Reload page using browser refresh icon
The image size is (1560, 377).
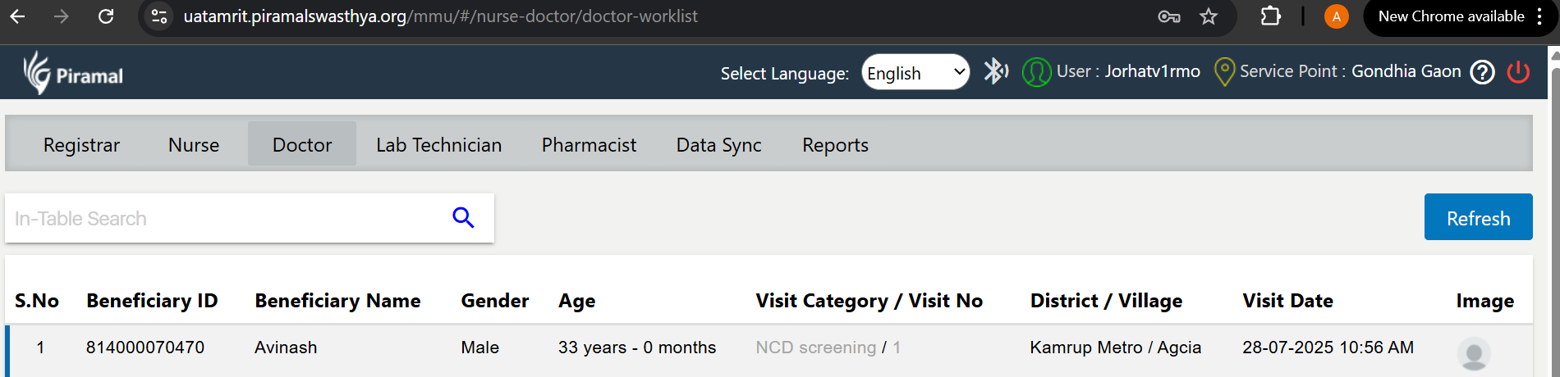point(106,16)
